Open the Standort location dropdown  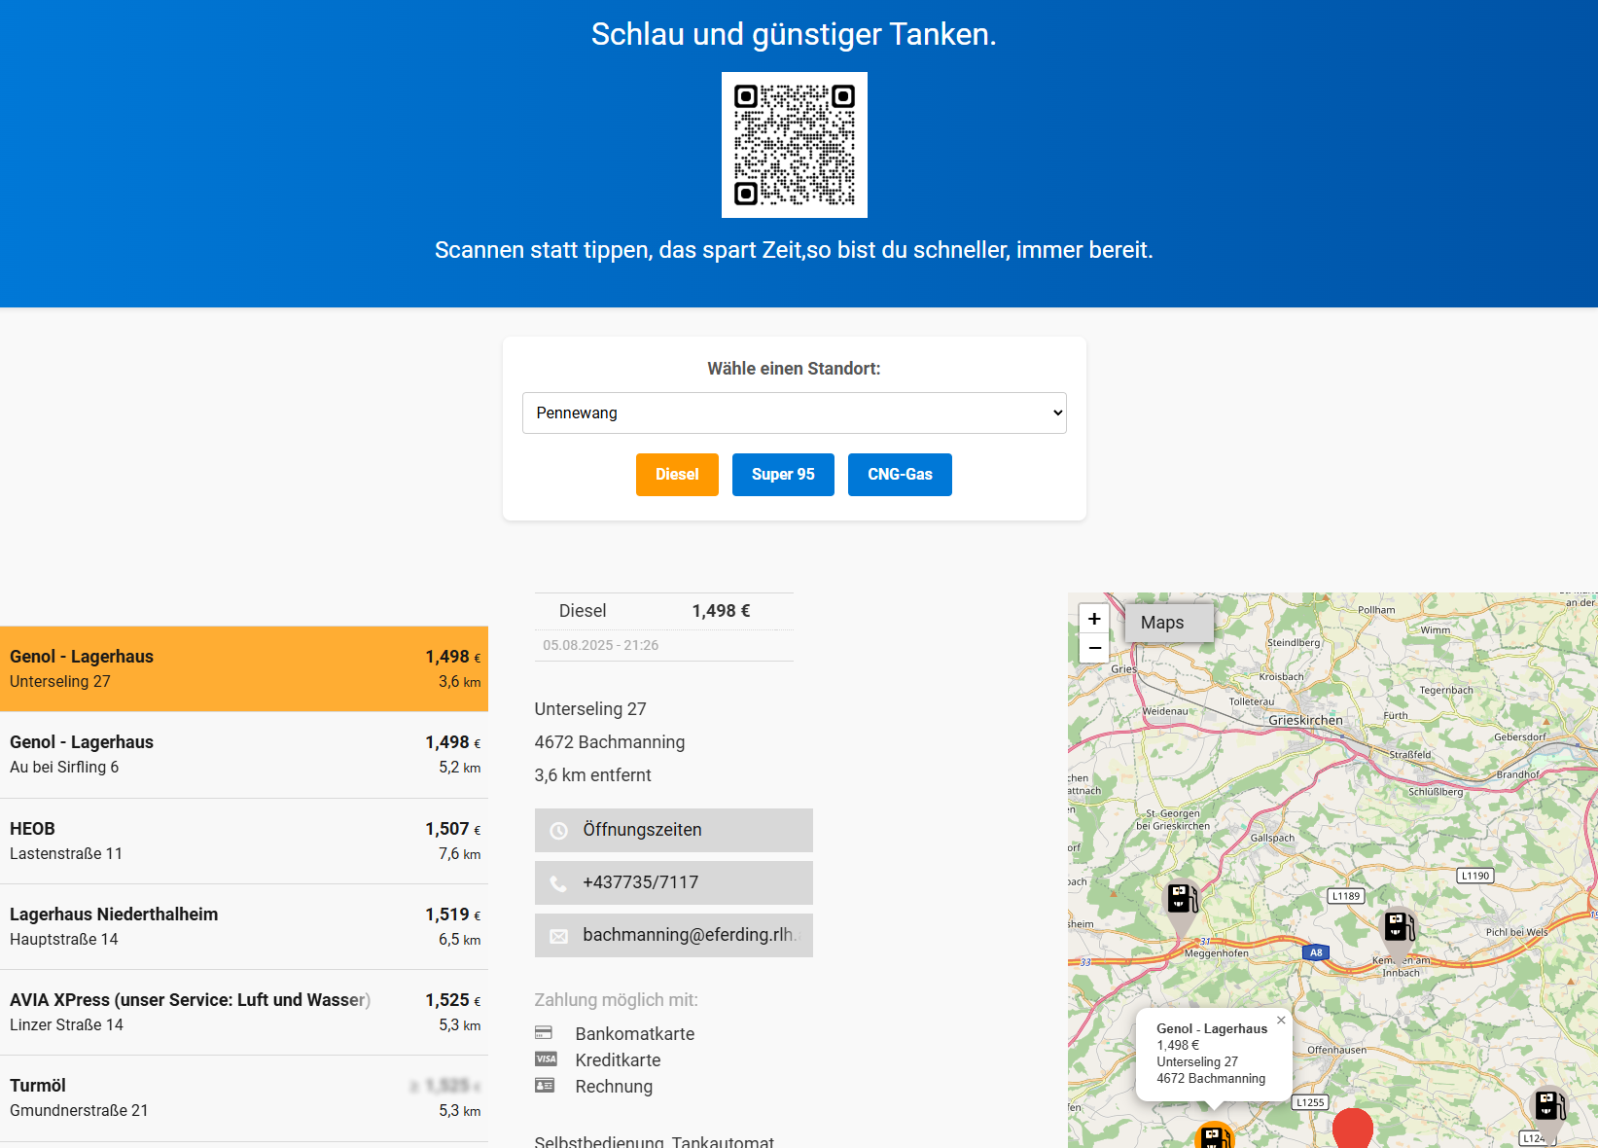794,413
